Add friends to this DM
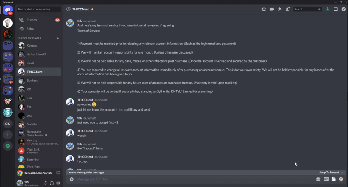 (287, 9)
